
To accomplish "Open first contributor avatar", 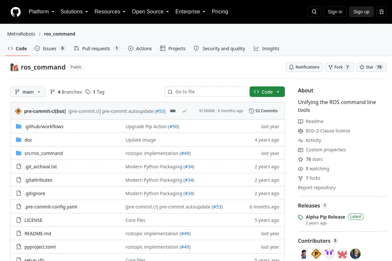I will 303,254.
